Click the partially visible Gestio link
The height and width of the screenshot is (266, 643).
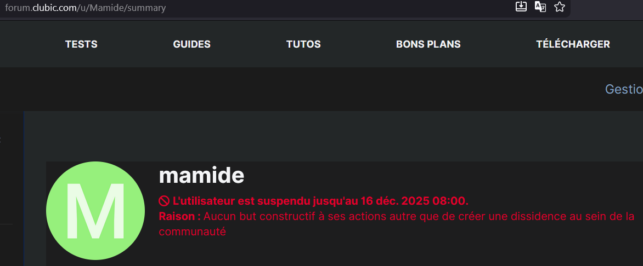tap(623, 89)
